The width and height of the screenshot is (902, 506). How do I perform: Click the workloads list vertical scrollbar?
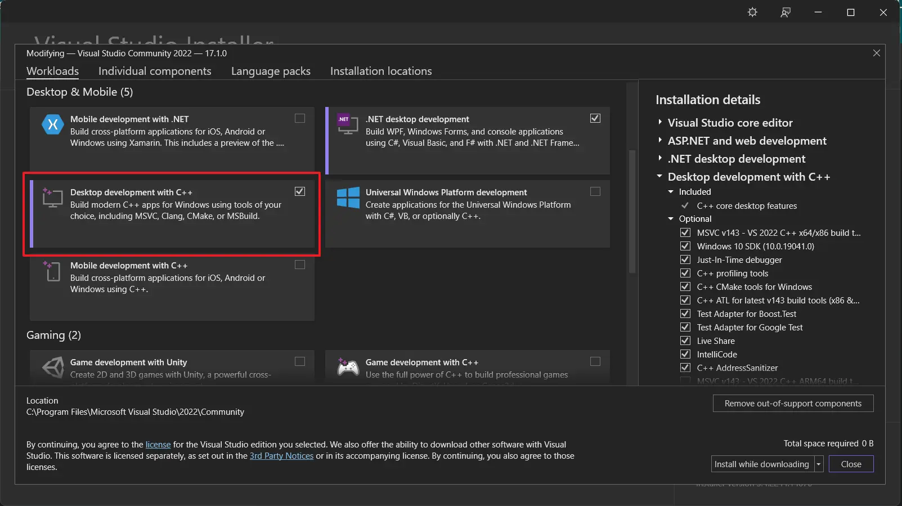point(632,211)
